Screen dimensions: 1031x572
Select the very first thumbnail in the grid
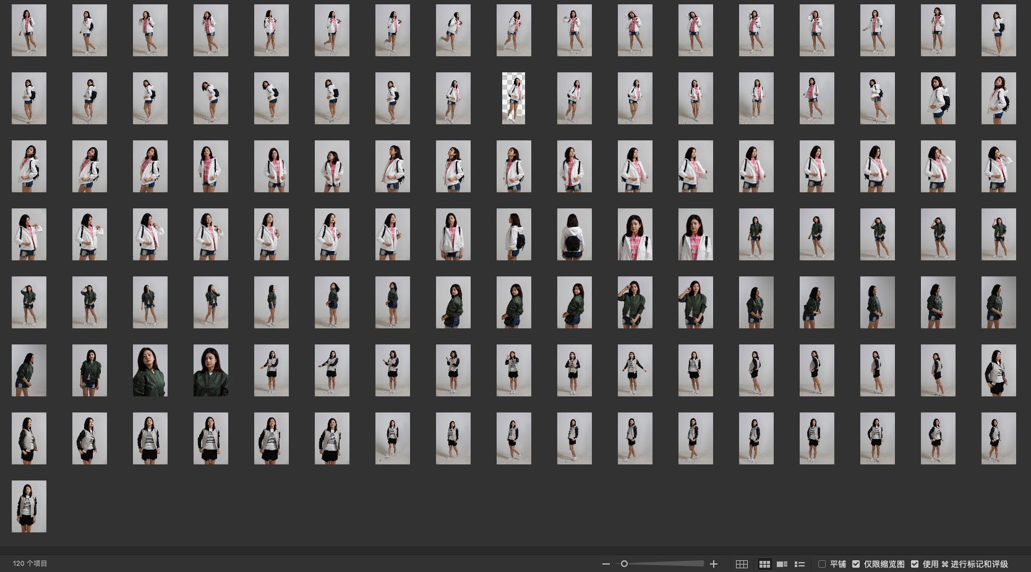point(29,30)
